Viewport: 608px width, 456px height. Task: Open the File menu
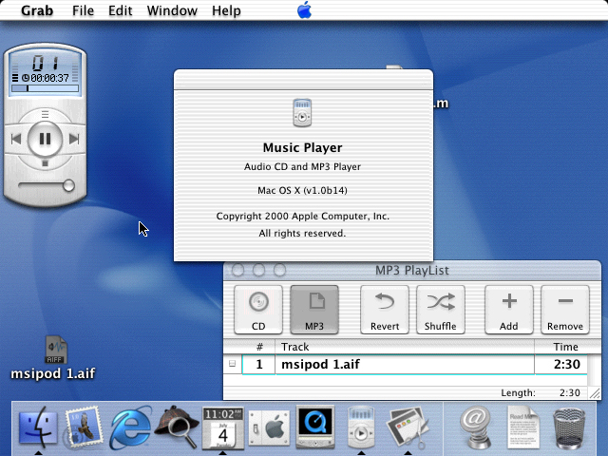(x=83, y=10)
